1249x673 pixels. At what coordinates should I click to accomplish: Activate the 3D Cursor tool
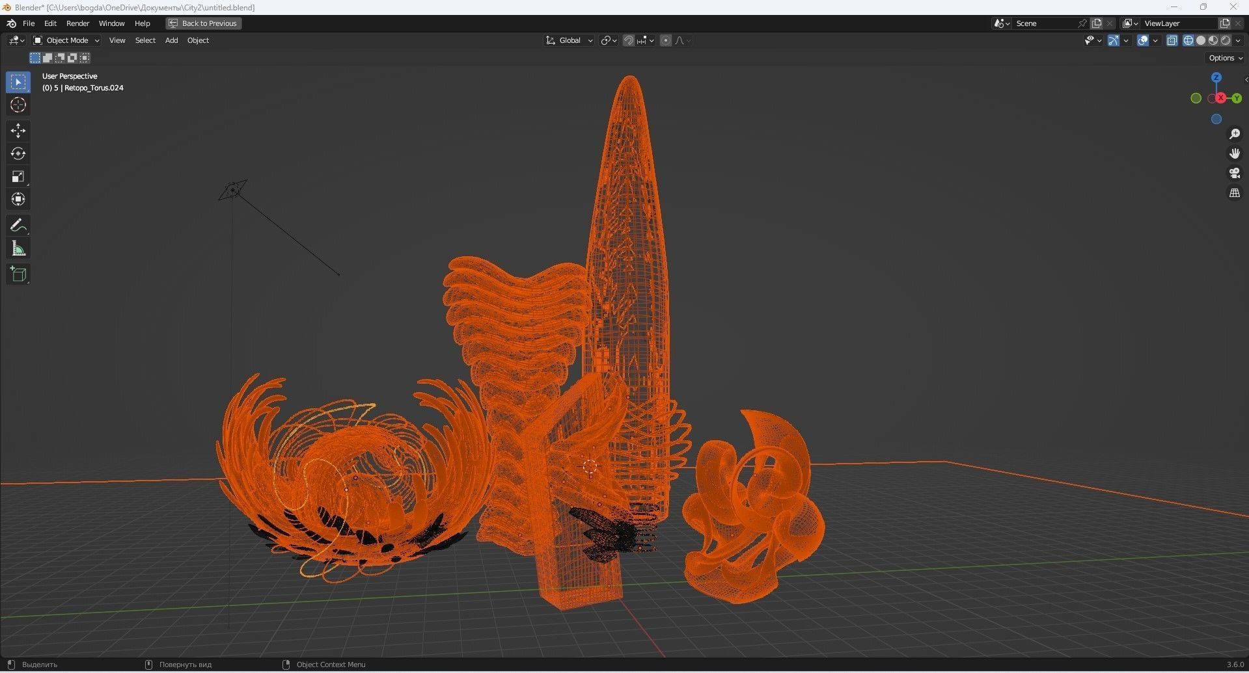click(18, 105)
